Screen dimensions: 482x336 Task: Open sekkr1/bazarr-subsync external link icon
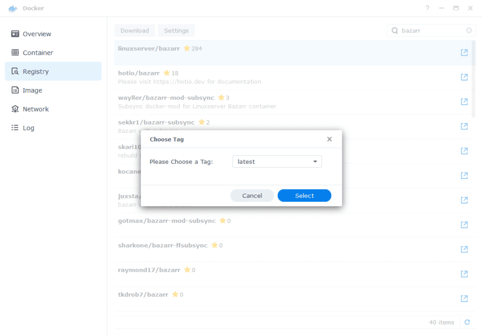point(464,126)
